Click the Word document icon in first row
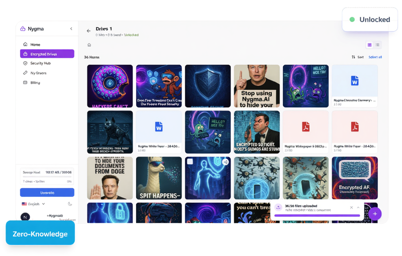 tap(355, 81)
